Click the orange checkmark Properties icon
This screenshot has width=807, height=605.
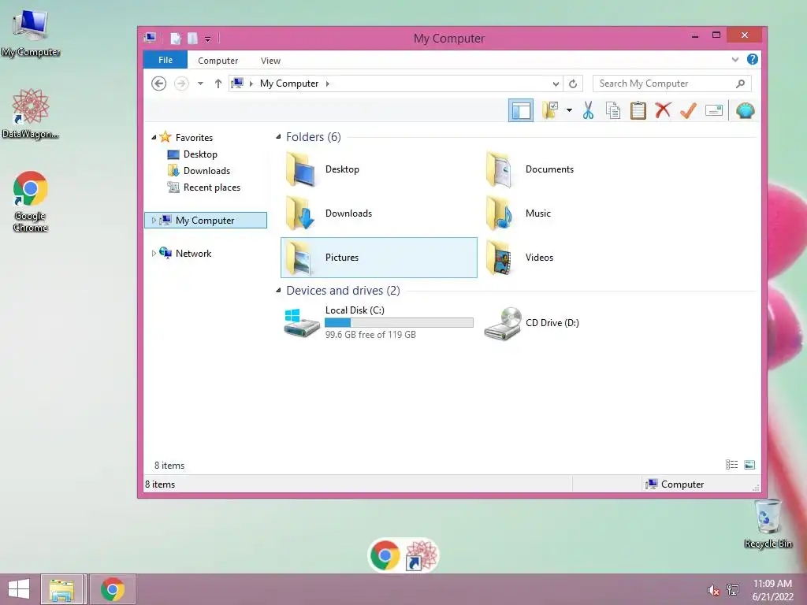688,110
